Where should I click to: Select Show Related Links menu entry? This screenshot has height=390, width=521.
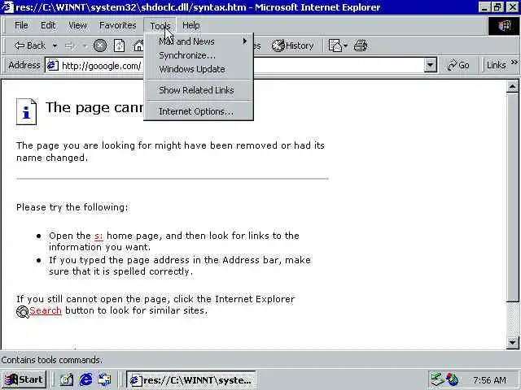point(199,90)
